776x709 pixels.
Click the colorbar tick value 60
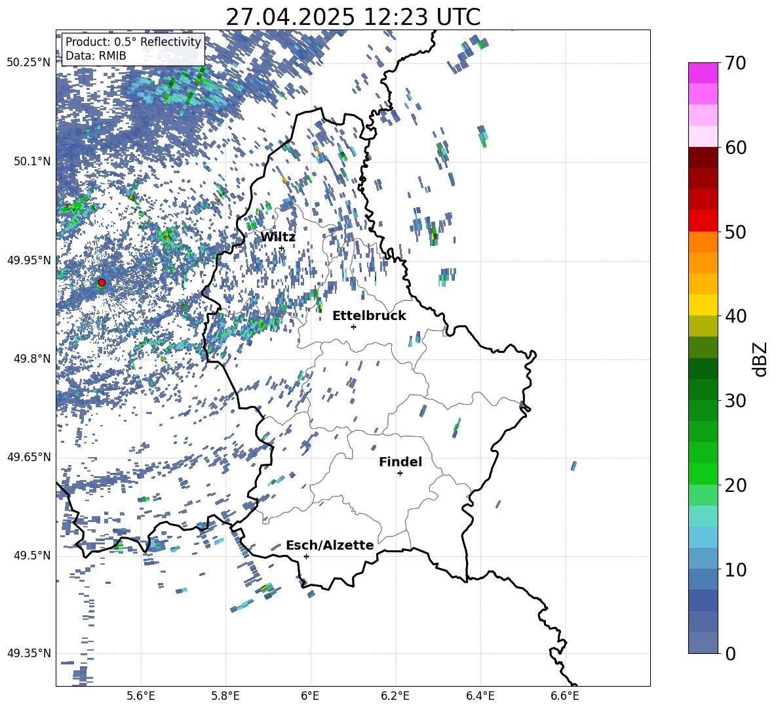(735, 148)
